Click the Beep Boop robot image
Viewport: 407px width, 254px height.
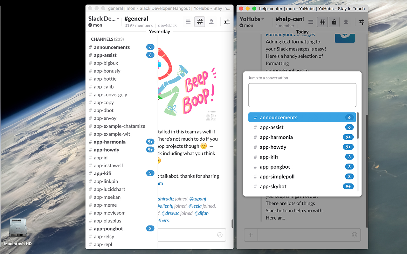coord(187,84)
